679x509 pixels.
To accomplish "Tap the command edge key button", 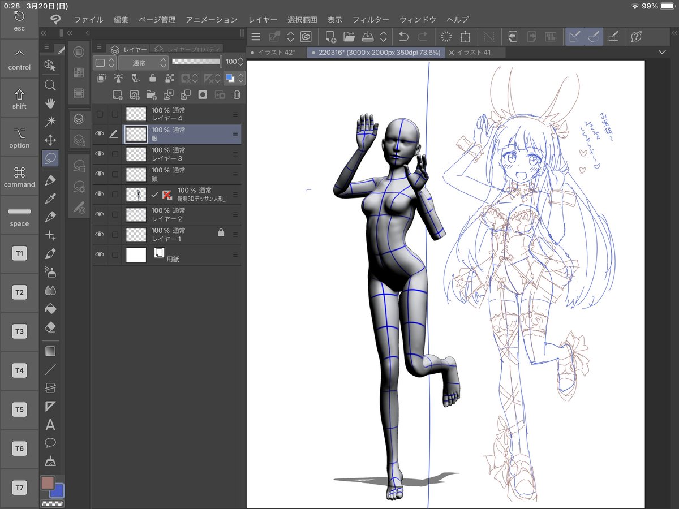I will pyautogui.click(x=19, y=176).
